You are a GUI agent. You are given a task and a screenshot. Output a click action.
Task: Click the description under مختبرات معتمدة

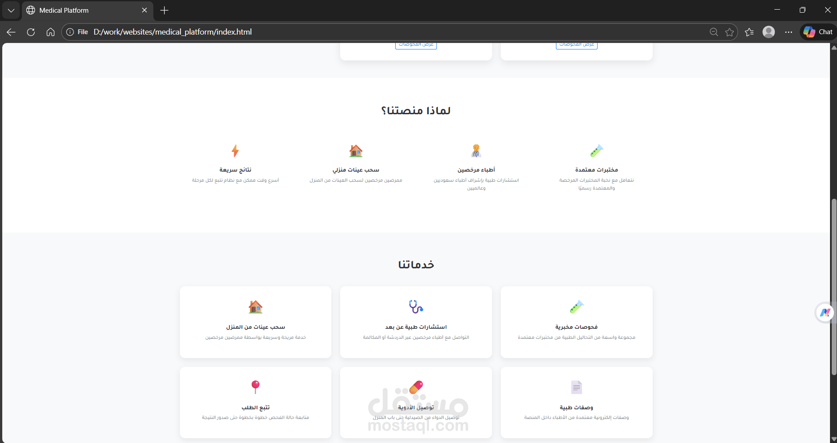pyautogui.click(x=597, y=184)
